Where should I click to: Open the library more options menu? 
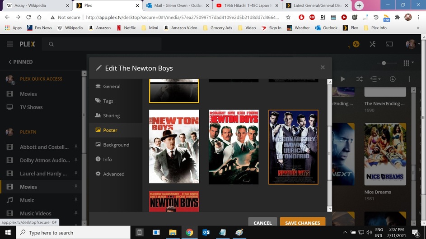coord(409,79)
